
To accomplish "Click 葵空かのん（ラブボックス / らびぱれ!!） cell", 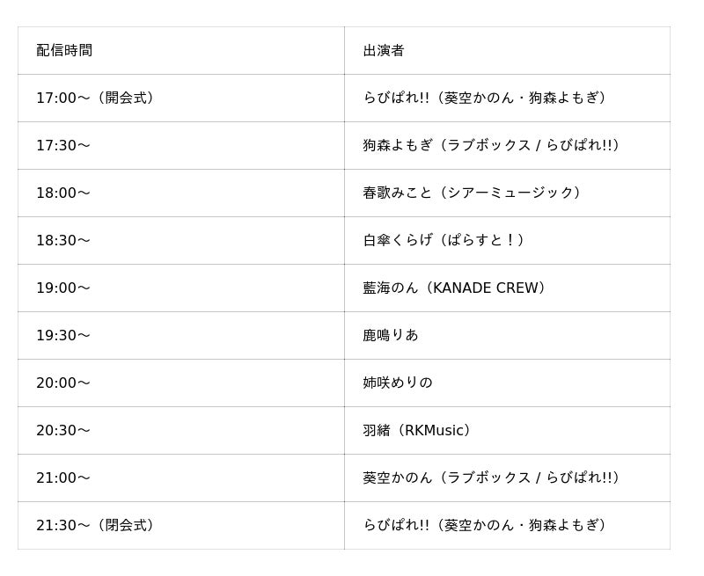I will pos(493,478).
